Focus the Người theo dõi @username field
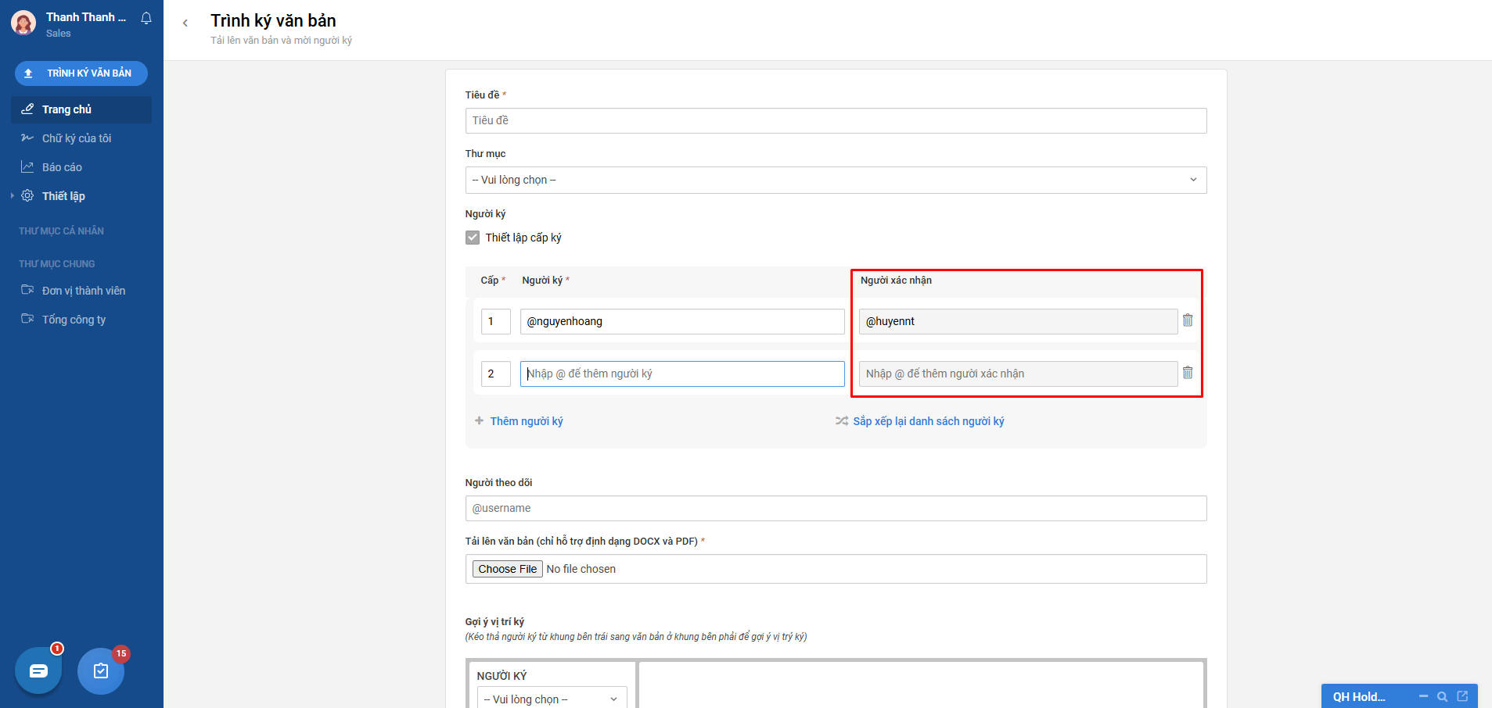The width and height of the screenshot is (1492, 708). (836, 508)
